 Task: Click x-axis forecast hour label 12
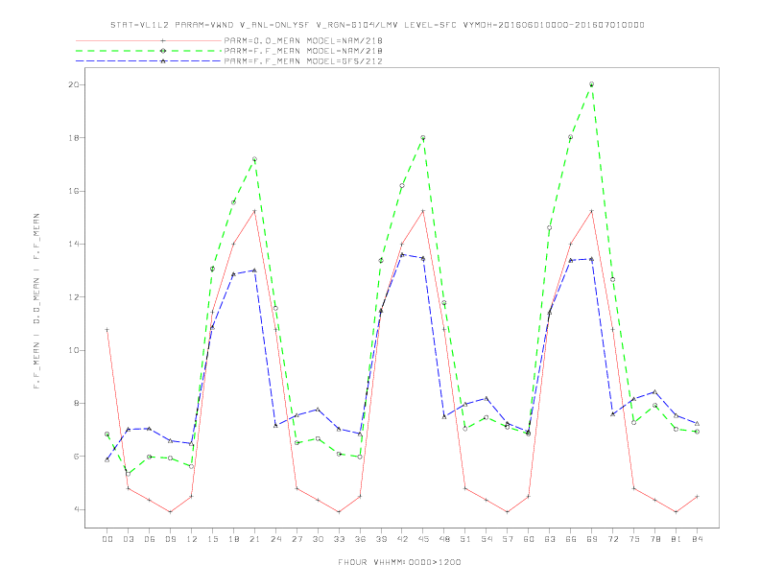[x=192, y=539]
